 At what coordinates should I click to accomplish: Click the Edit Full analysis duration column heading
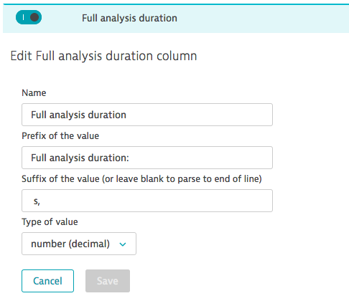(x=103, y=56)
